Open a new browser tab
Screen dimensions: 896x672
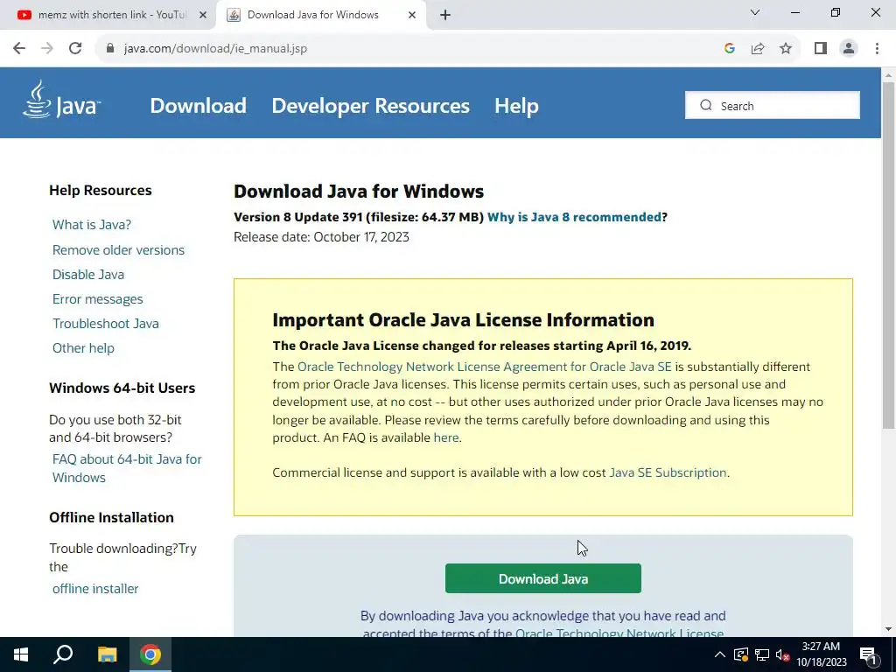point(445,15)
